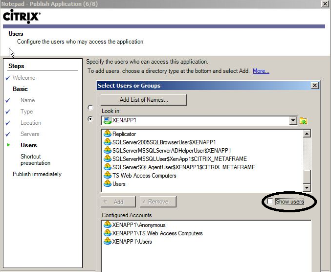Click the Users group icon in the Look in list
Viewport: 331px width, 272px height.
108,183
